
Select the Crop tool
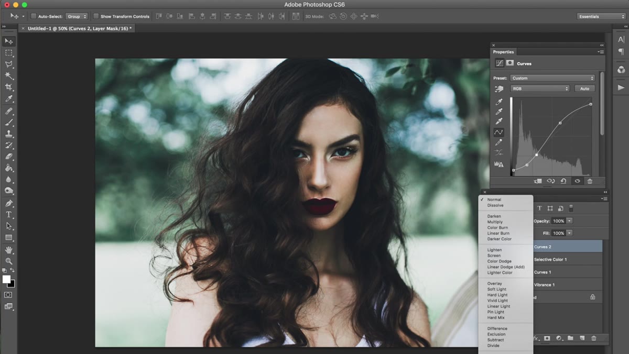9,87
